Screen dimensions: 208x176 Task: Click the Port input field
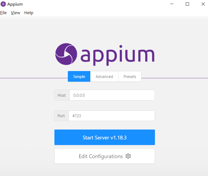point(112,116)
